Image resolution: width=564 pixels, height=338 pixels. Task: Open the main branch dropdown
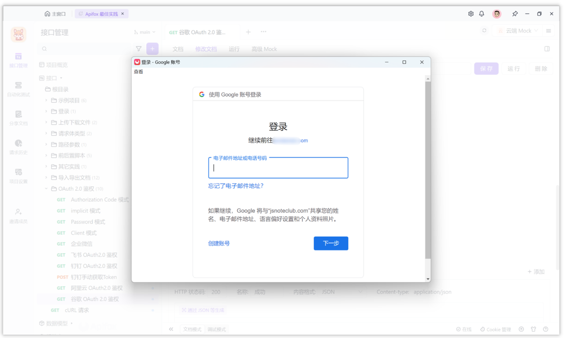coord(145,32)
